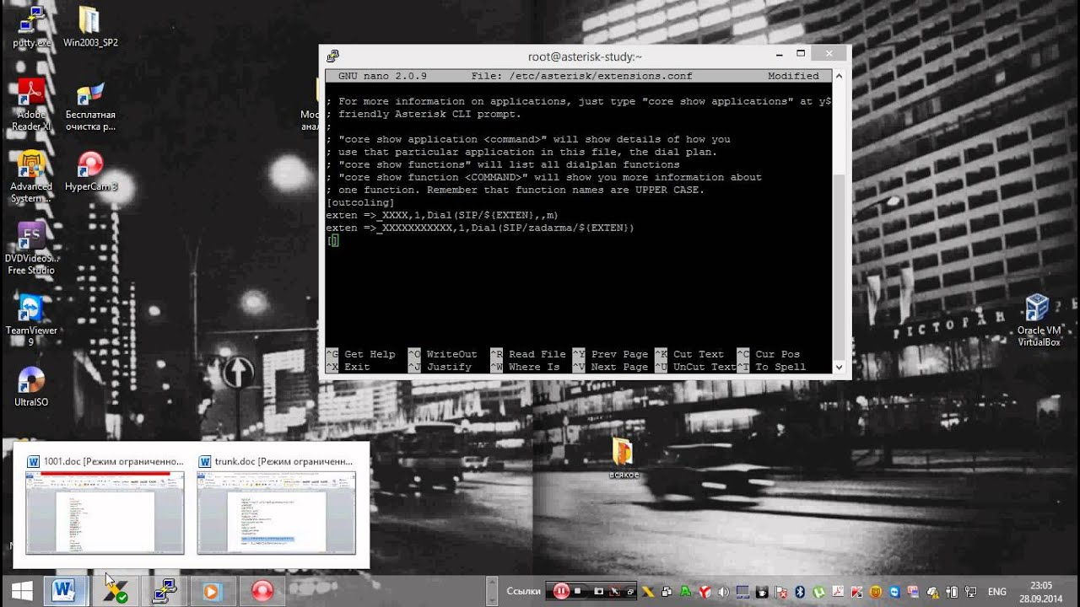Launch Adobe Reader XI from the desktop
The height and width of the screenshot is (607, 1080).
pos(32,105)
